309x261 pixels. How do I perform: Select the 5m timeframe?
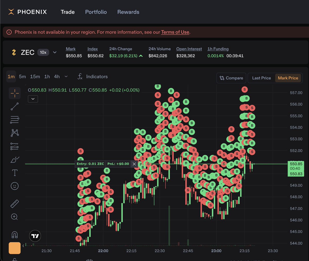coord(22,77)
